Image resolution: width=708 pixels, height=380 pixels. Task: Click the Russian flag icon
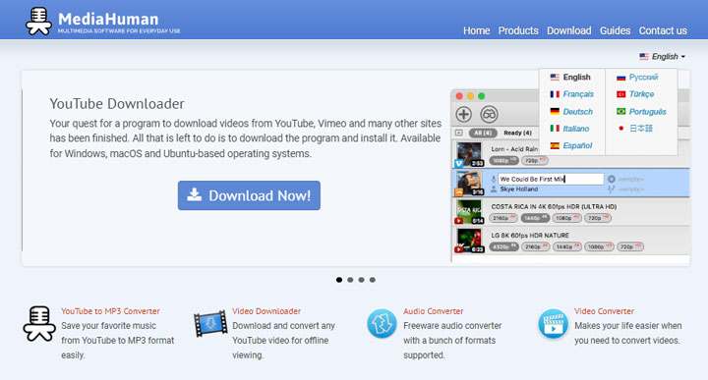click(620, 78)
